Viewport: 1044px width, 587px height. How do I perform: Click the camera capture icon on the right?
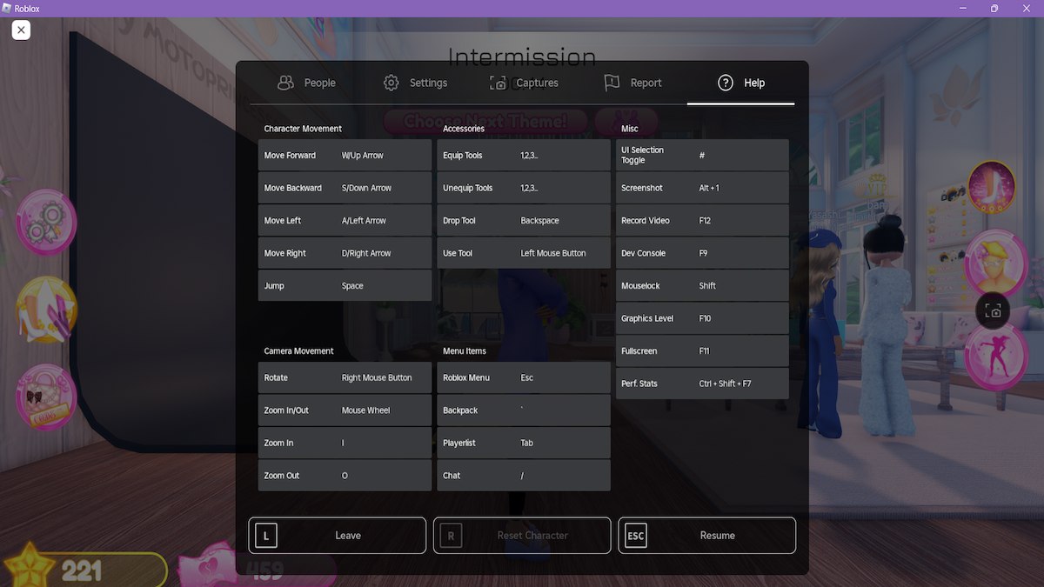[993, 310]
